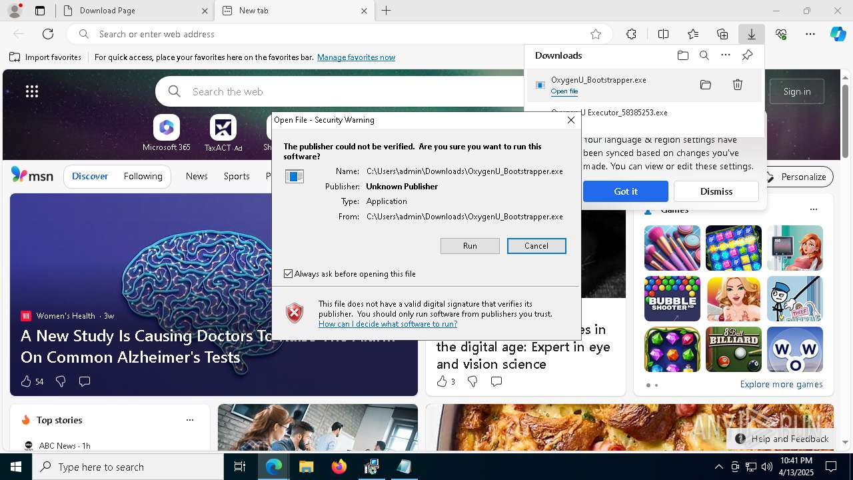The width and height of the screenshot is (853, 480).
Task: Open the Favorites list icon
Action: 693,34
